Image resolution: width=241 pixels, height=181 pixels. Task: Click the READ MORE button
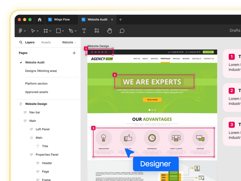point(152,100)
